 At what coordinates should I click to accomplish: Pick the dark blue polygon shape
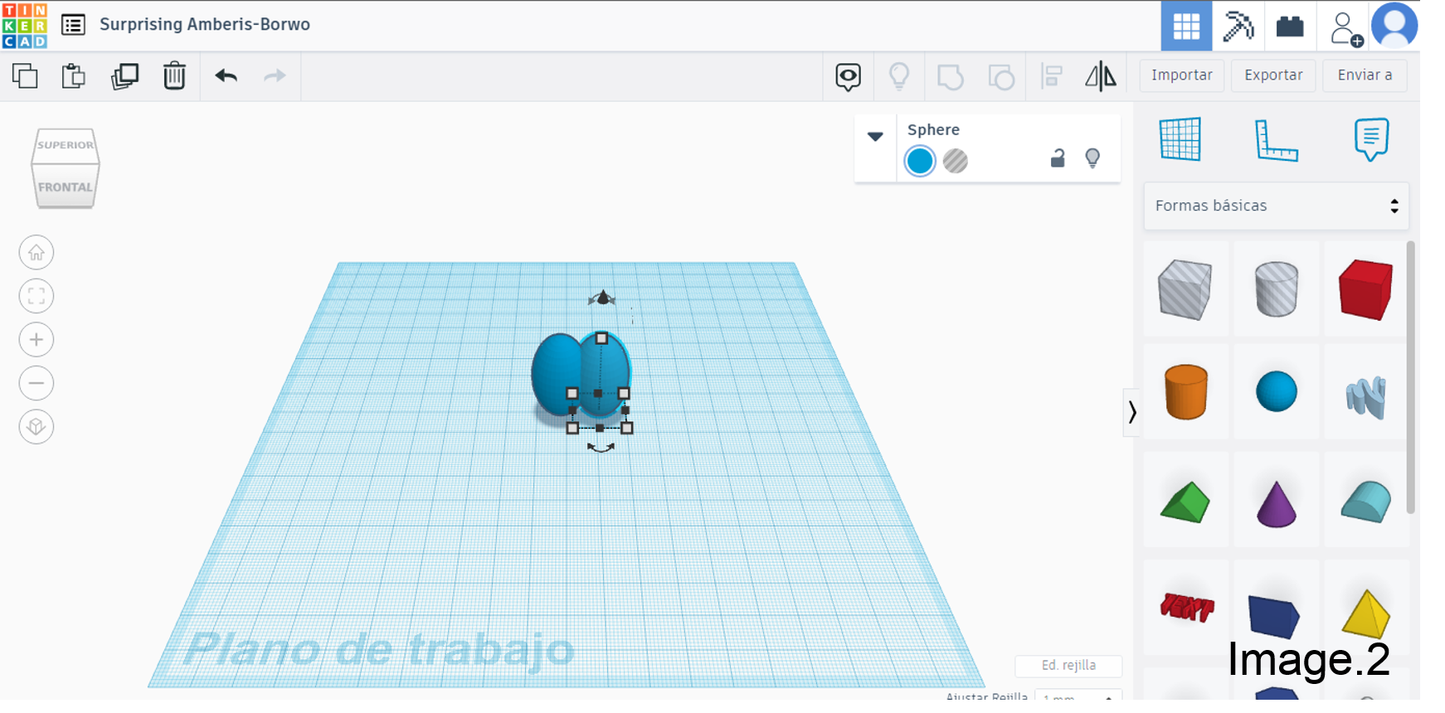[x=1274, y=616]
